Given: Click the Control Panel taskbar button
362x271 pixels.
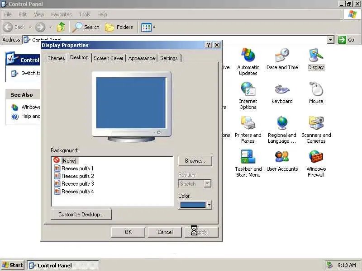Looking at the screenshot, I should point(63,265).
